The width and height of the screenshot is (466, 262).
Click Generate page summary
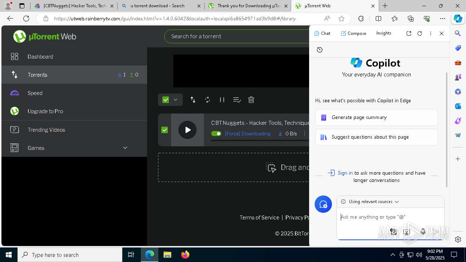pos(376,118)
